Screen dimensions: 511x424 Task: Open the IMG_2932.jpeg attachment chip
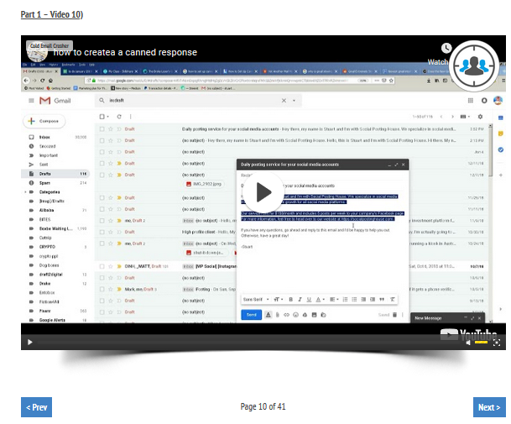pyautogui.click(x=205, y=184)
